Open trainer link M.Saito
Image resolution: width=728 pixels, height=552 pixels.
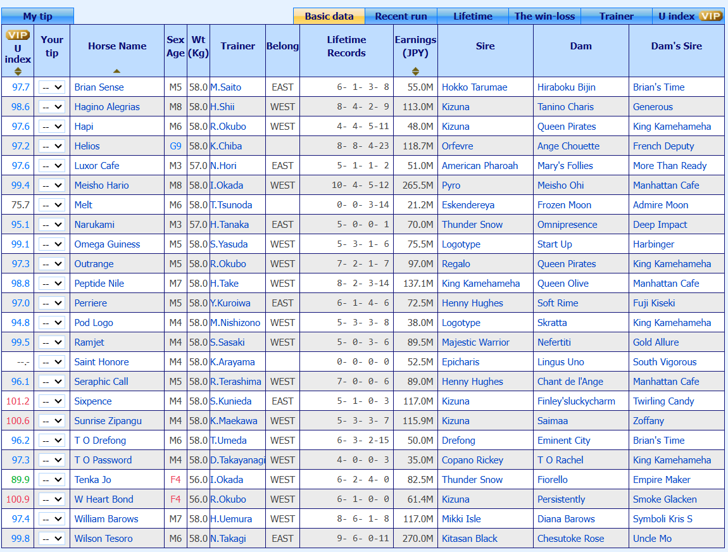coord(225,87)
